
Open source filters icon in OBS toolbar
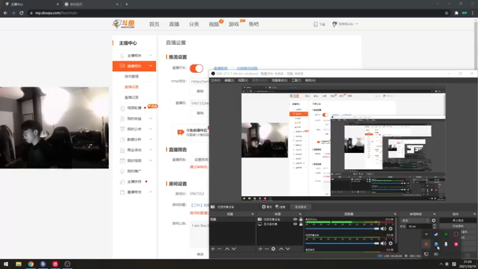coord(280,207)
